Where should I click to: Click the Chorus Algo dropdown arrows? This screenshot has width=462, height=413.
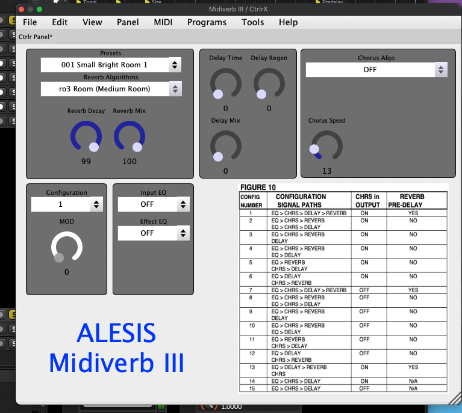point(441,70)
